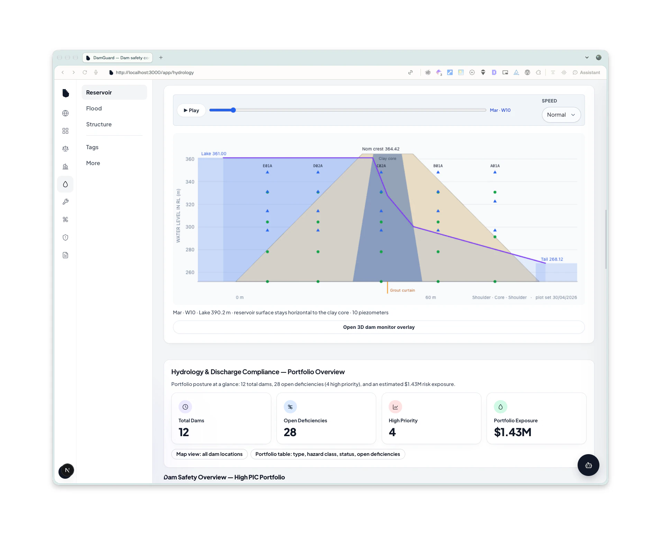Select Structure in the side menu
This screenshot has width=661, height=540.
114,124
